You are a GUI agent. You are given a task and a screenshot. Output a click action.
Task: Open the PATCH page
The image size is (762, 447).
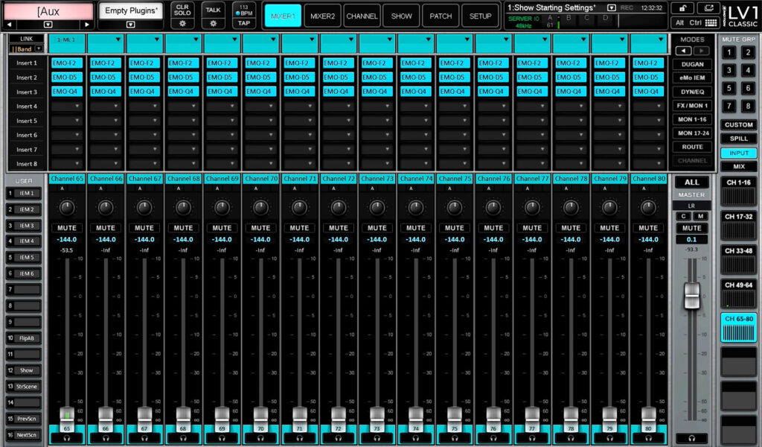click(x=441, y=14)
